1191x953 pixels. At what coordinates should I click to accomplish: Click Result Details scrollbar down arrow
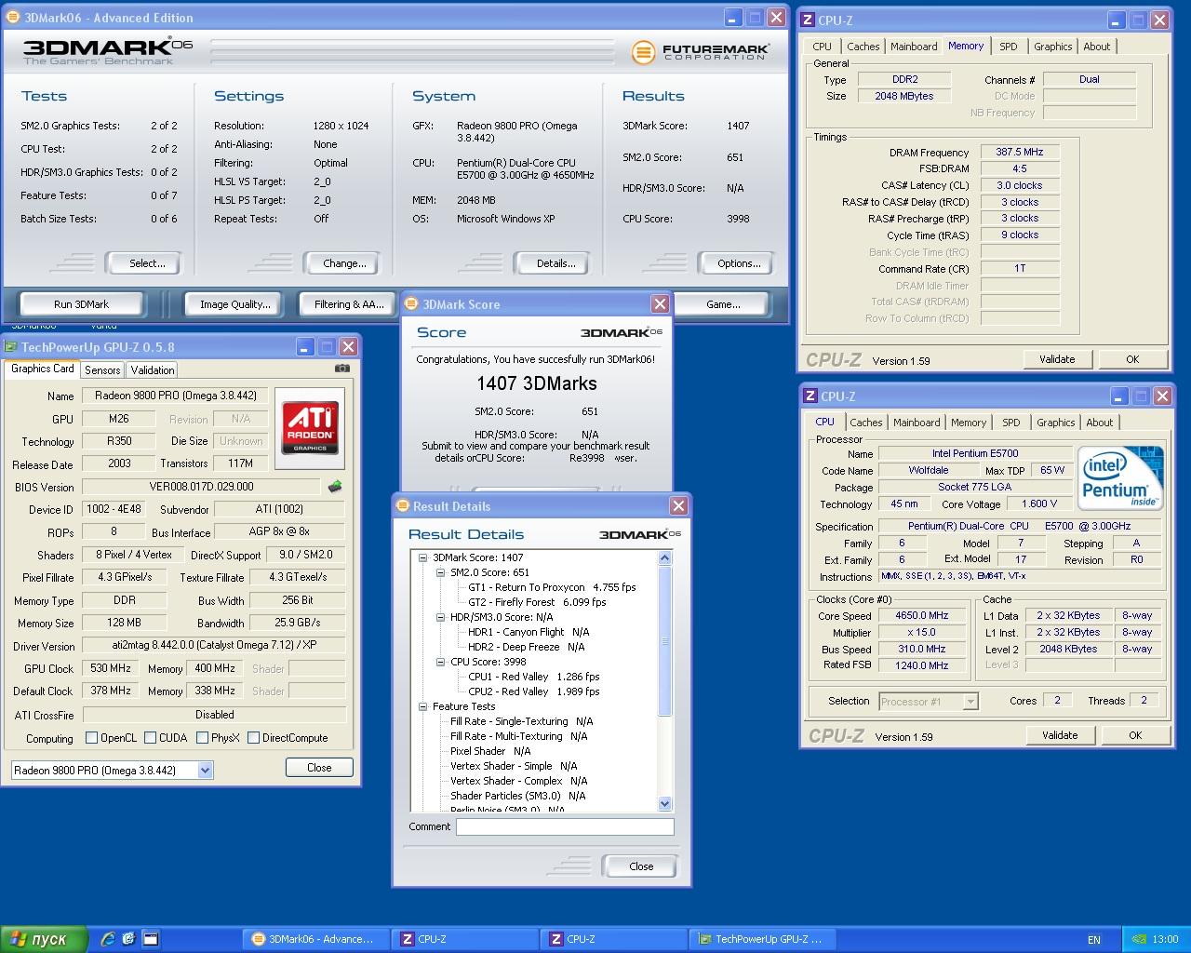[x=664, y=803]
